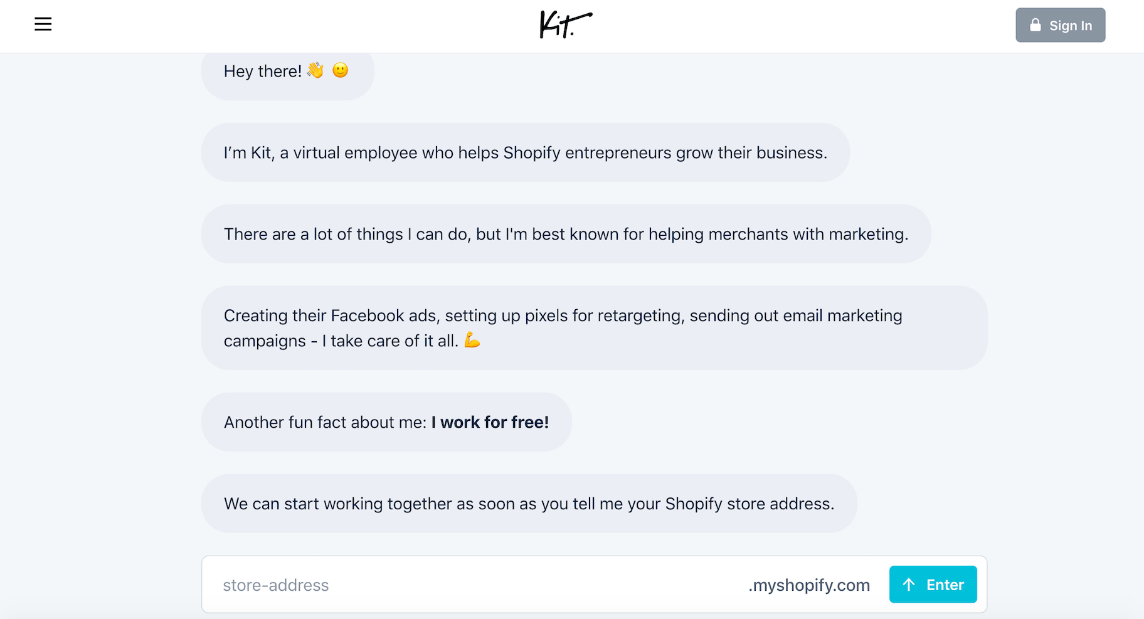Click the bold "I work for free!" text

490,423
